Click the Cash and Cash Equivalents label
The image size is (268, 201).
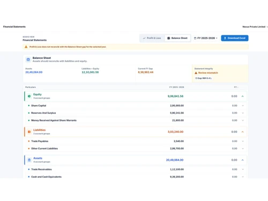[46, 177]
